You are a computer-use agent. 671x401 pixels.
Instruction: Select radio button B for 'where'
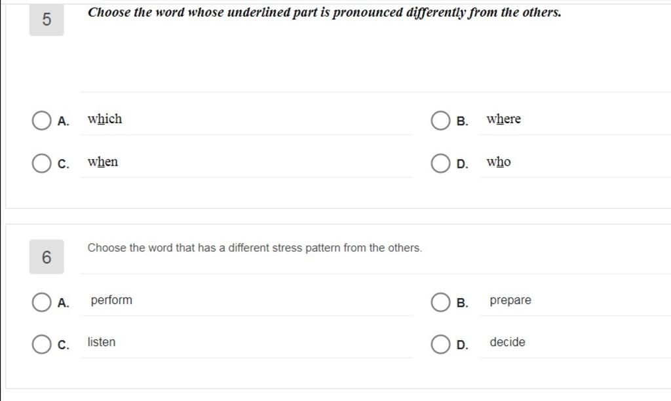click(440, 121)
